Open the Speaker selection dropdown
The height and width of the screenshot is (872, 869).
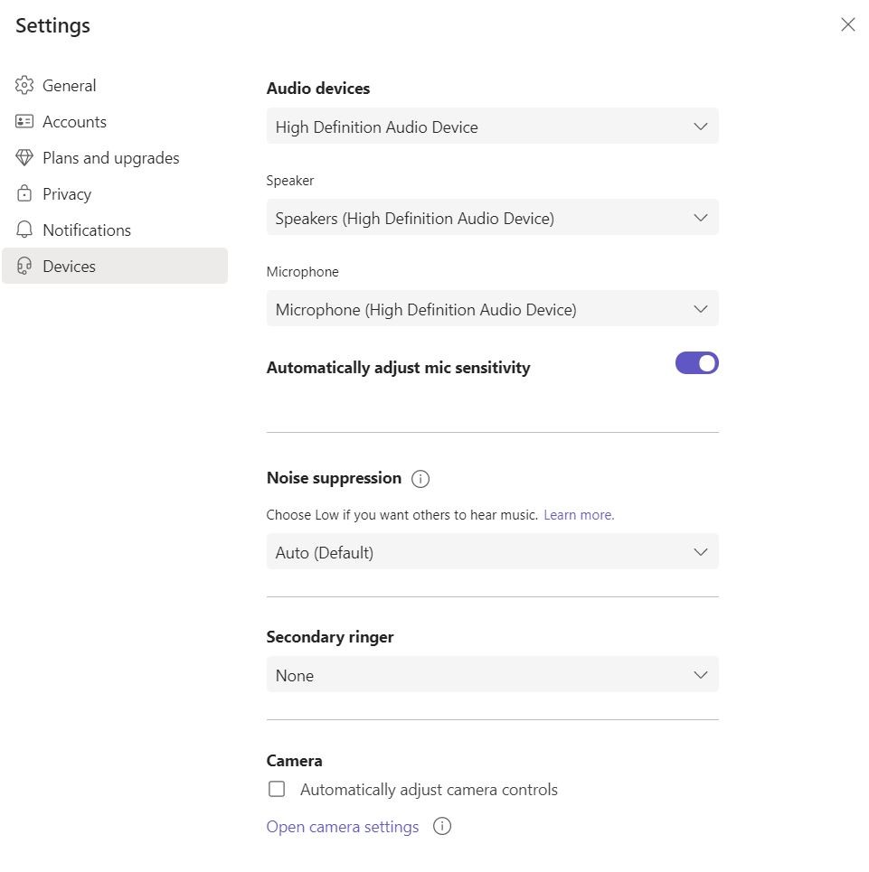click(x=492, y=218)
